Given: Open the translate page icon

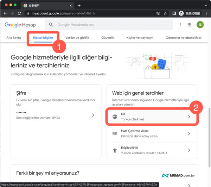Looking at the screenshot, I should [x=158, y=13].
